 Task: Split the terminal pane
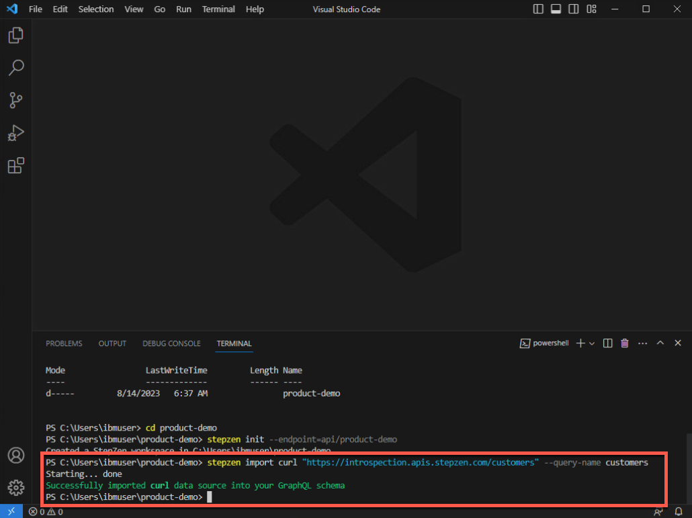tap(607, 343)
